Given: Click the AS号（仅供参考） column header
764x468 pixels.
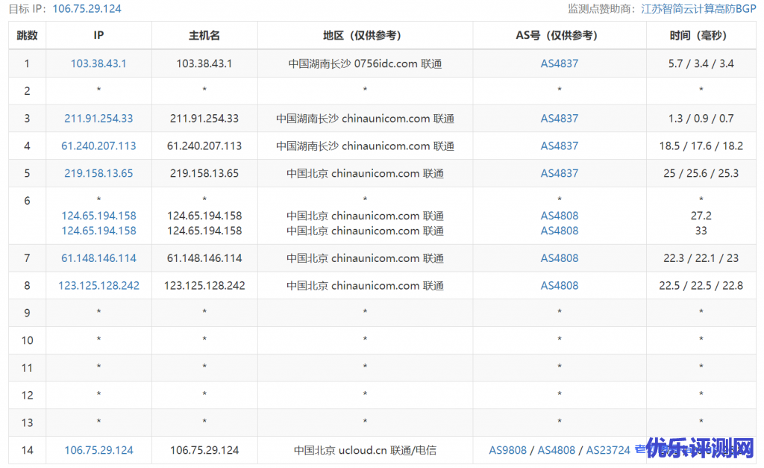Looking at the screenshot, I should coord(559,35).
